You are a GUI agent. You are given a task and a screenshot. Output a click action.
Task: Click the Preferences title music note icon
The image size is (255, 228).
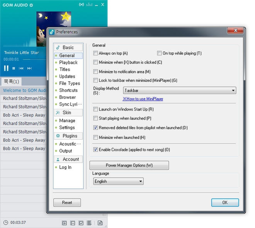click(x=52, y=32)
